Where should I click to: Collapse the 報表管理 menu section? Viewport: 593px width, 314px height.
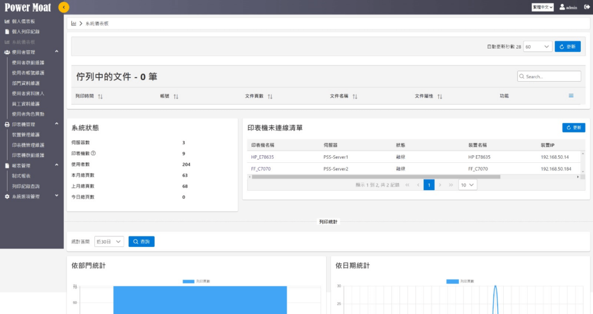click(x=57, y=165)
